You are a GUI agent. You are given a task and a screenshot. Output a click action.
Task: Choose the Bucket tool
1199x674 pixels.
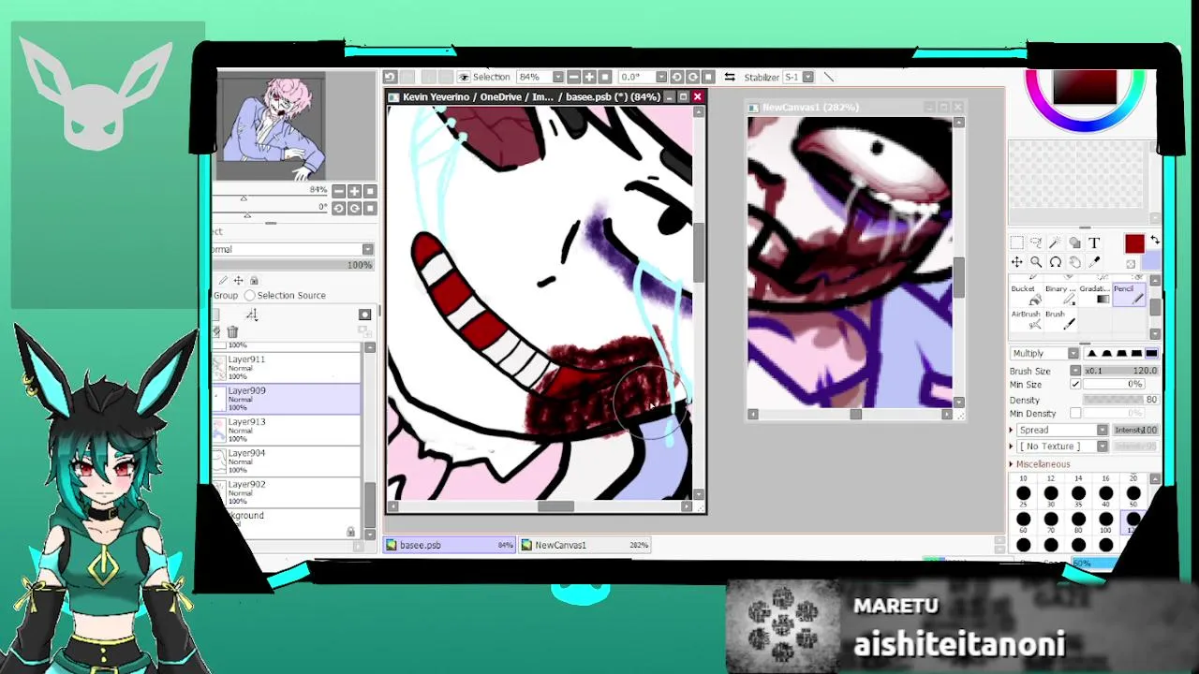point(1026,294)
